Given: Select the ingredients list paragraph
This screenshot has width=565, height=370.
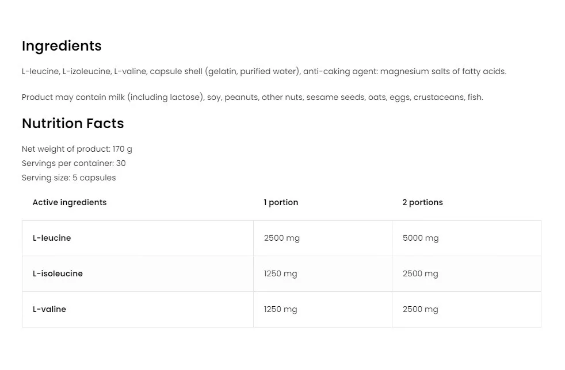Looking at the screenshot, I should pos(264,72).
